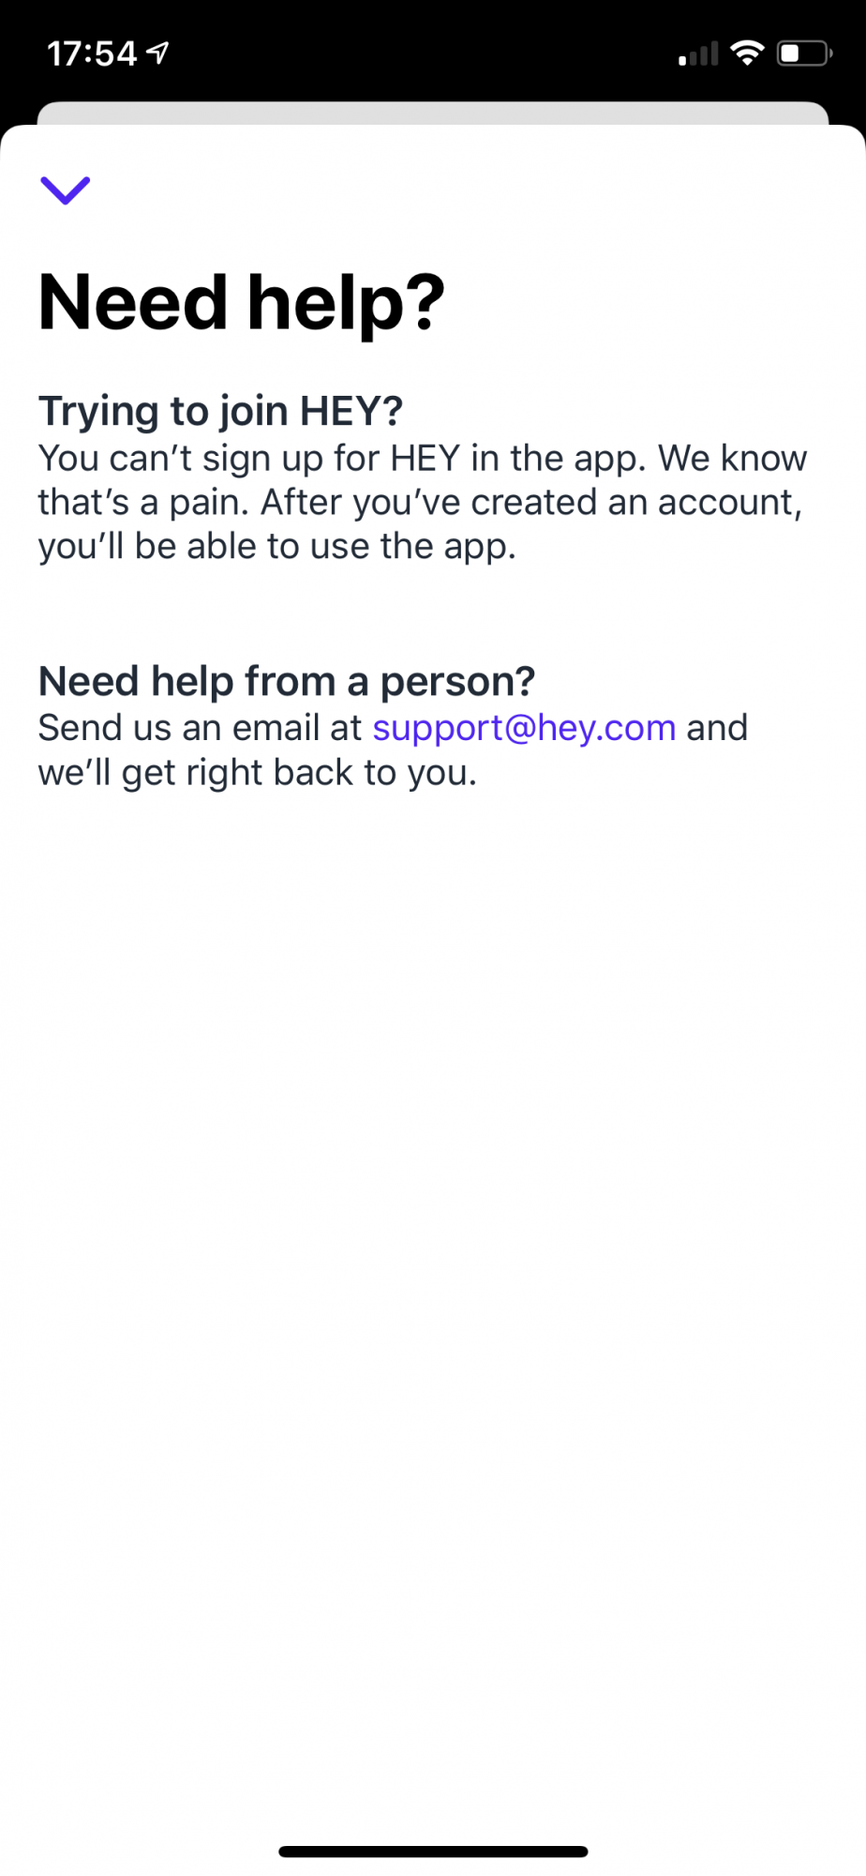Viewport: 866px width, 1876px height.
Task: Tap the battery level indicator
Action: [804, 53]
